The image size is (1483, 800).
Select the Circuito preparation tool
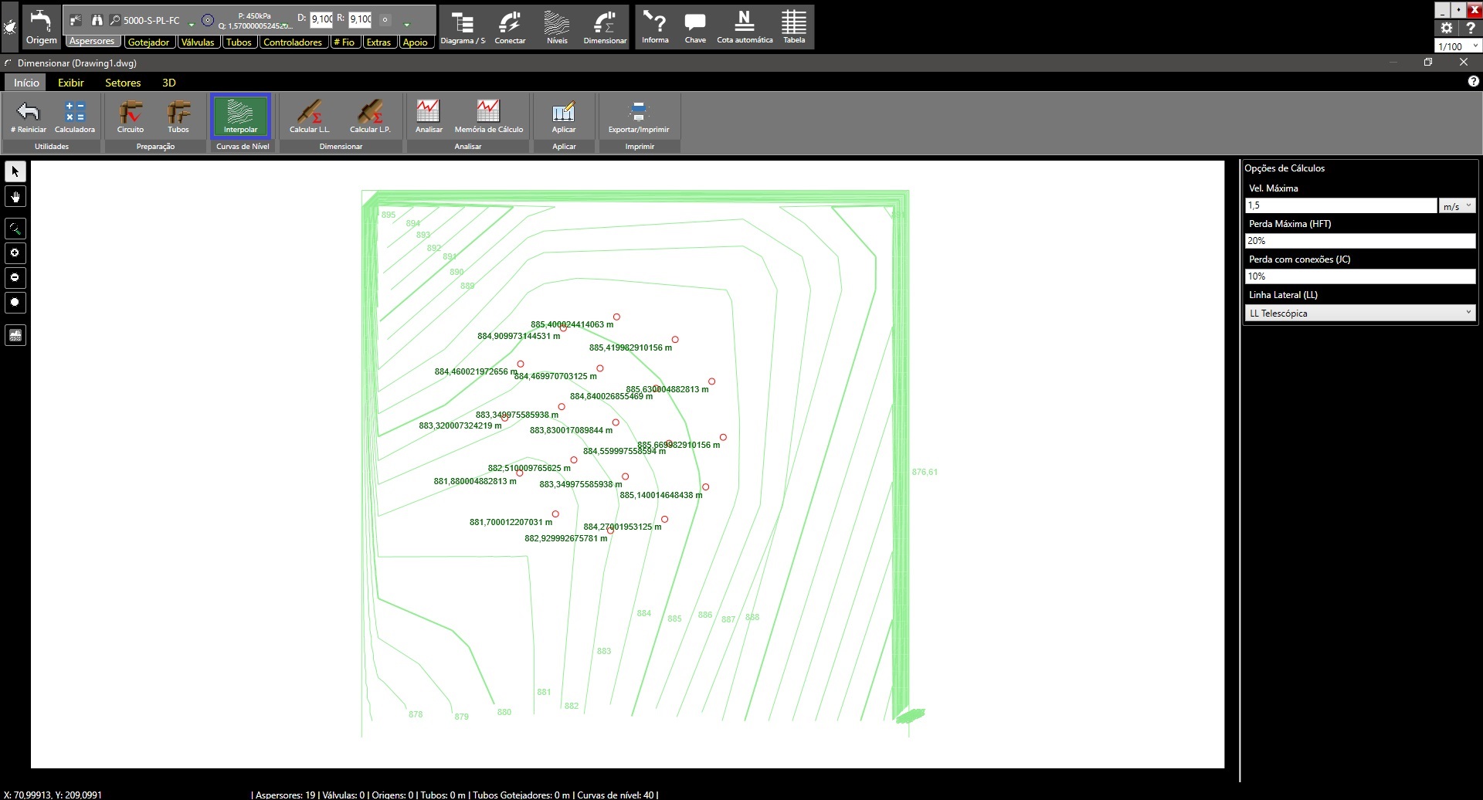click(x=131, y=117)
